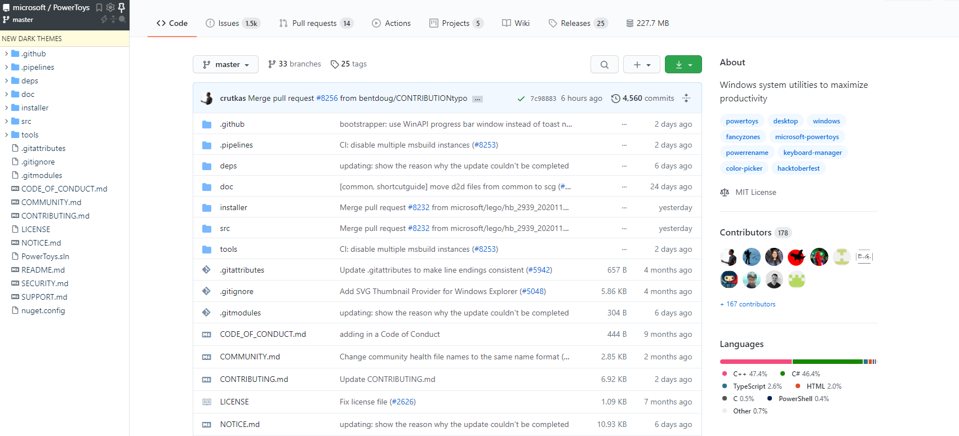Open the Contributors 178 heading link

[756, 233]
